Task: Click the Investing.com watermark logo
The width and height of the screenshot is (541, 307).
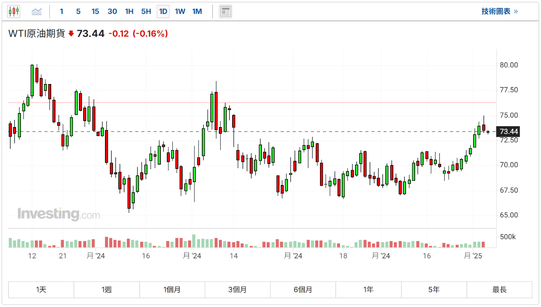Action: (x=58, y=214)
